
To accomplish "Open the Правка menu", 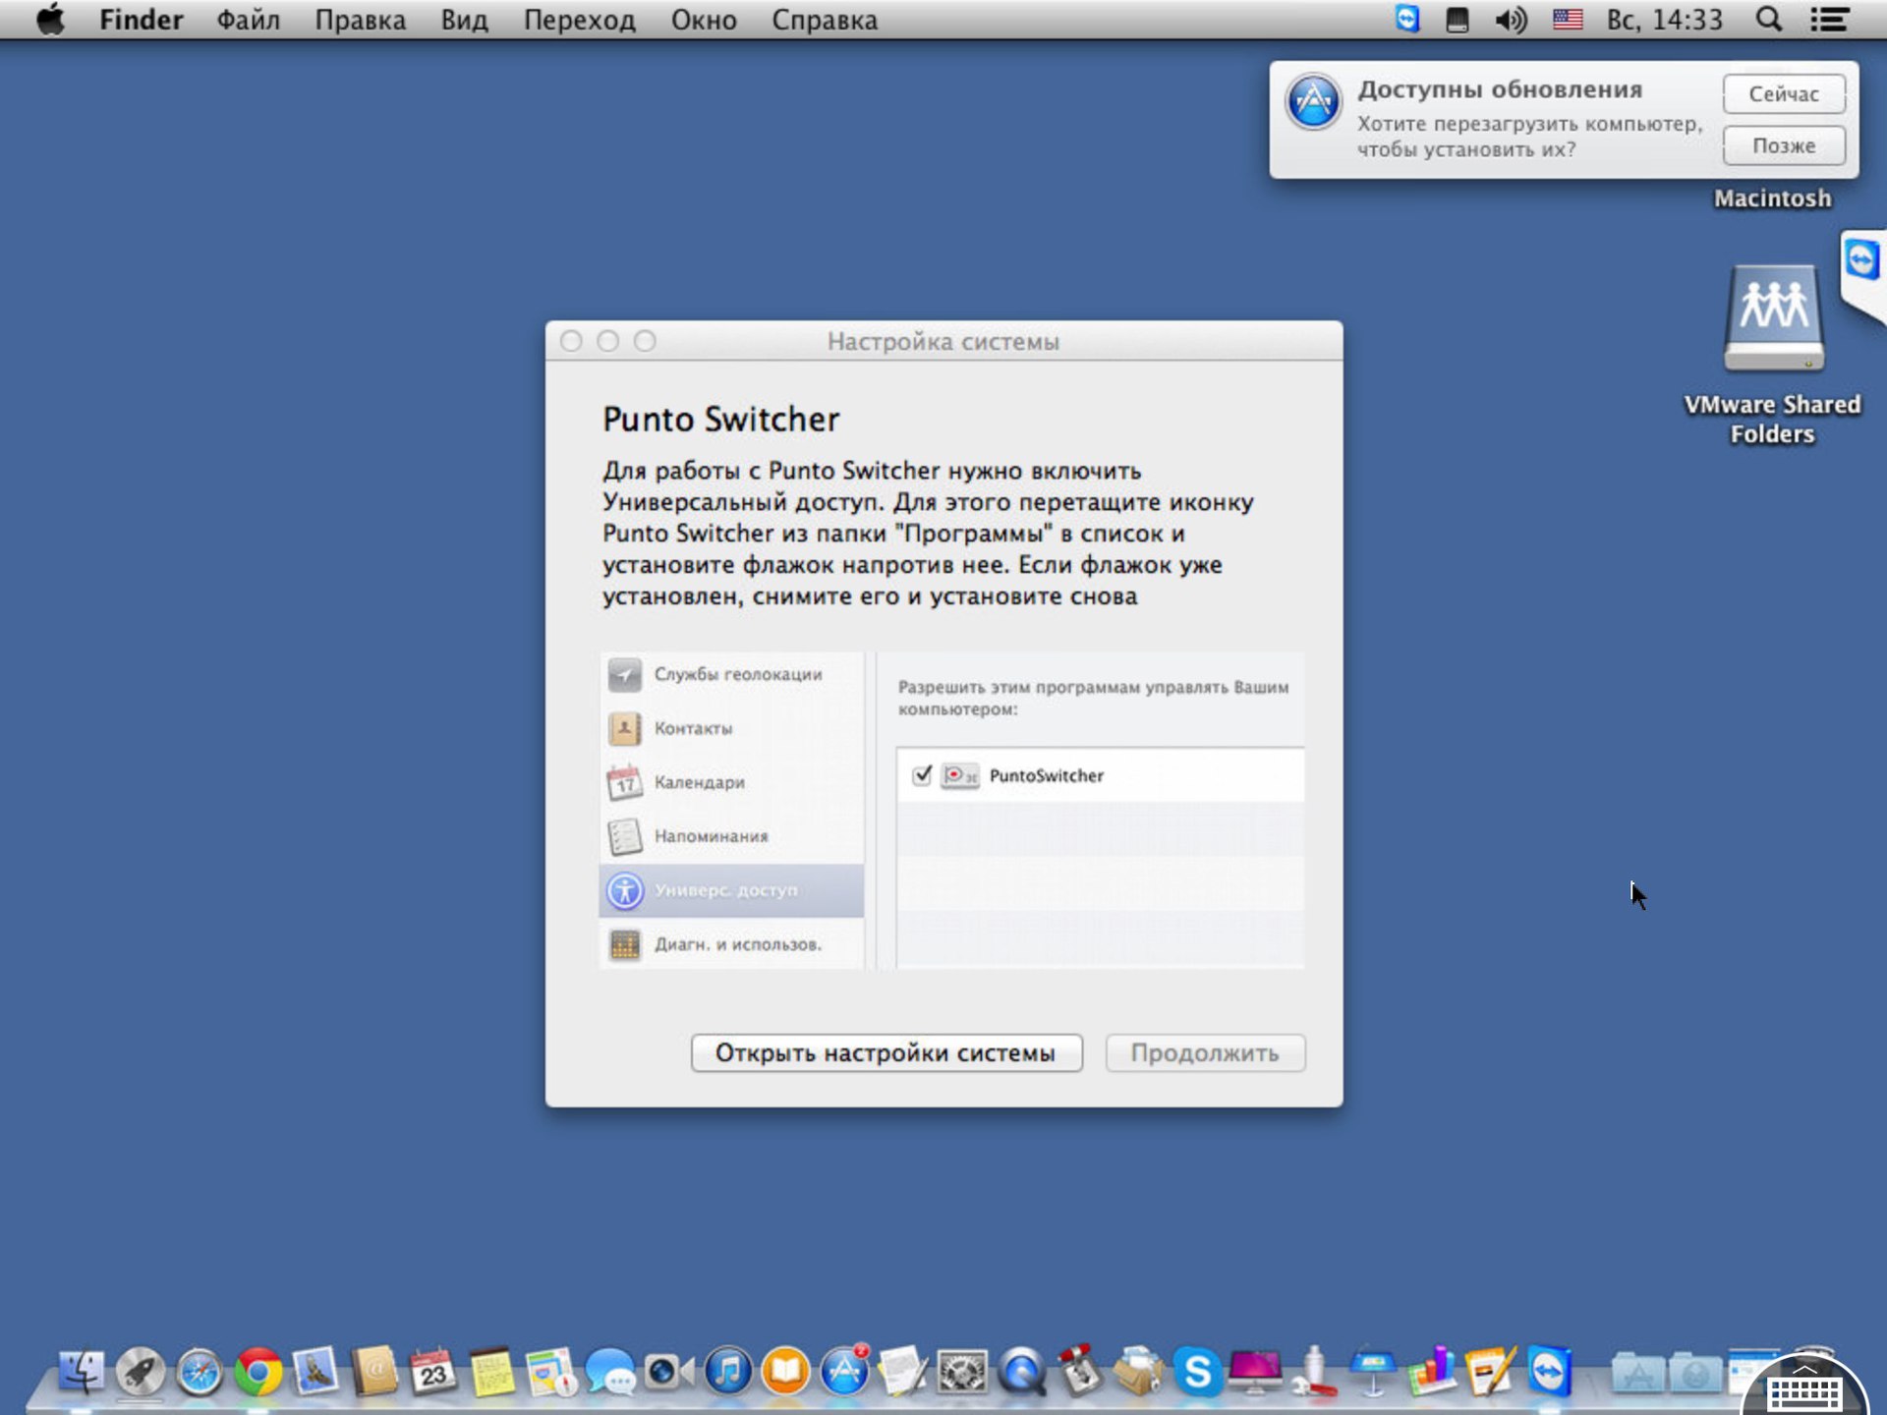I will pos(360,20).
